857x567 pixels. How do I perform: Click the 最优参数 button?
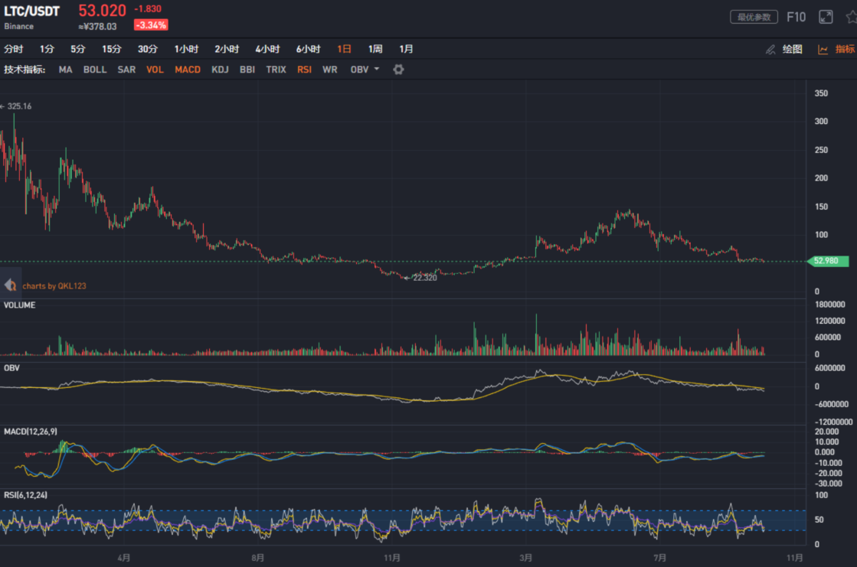pyautogui.click(x=754, y=17)
